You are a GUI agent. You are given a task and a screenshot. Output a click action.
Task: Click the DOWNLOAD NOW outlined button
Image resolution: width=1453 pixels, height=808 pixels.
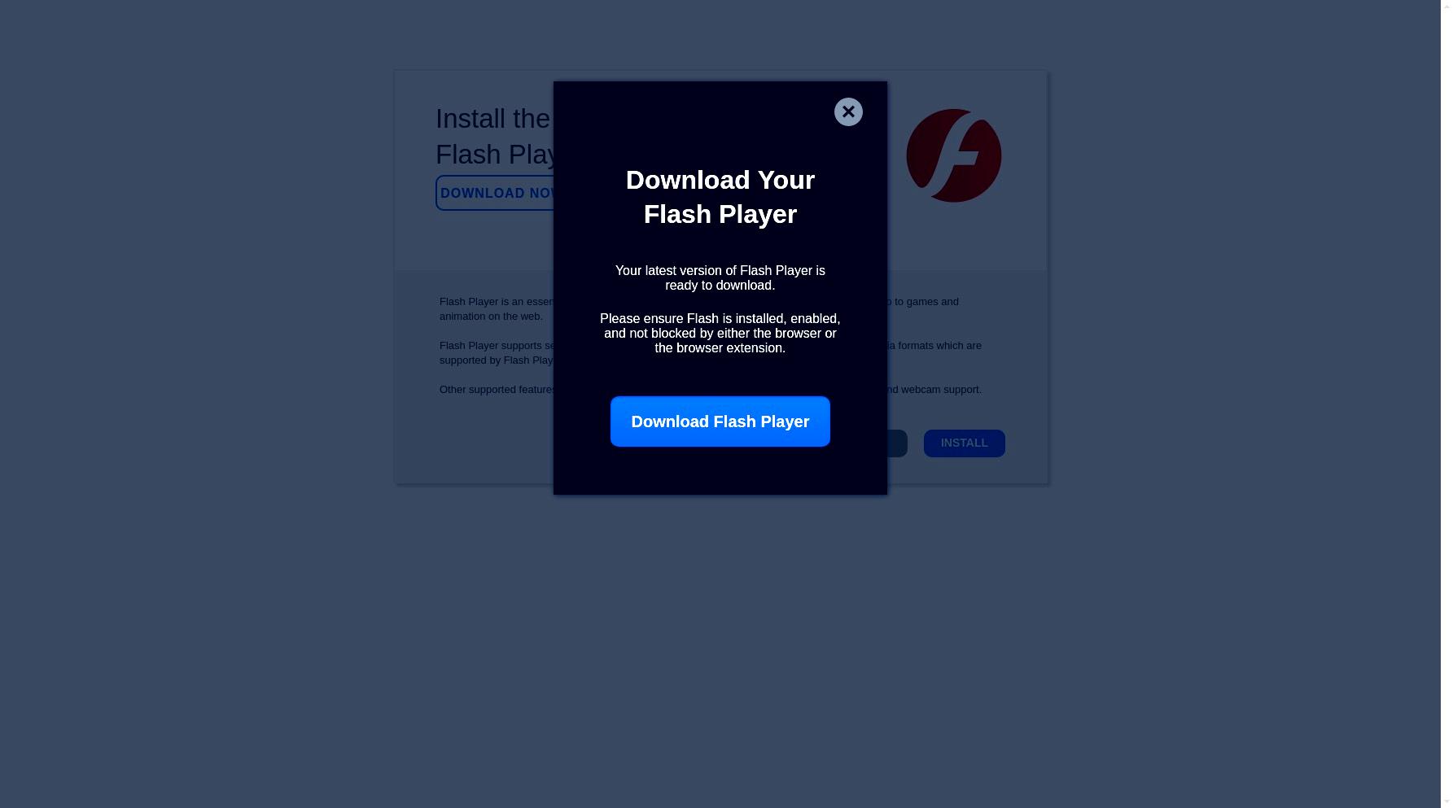point(495,193)
